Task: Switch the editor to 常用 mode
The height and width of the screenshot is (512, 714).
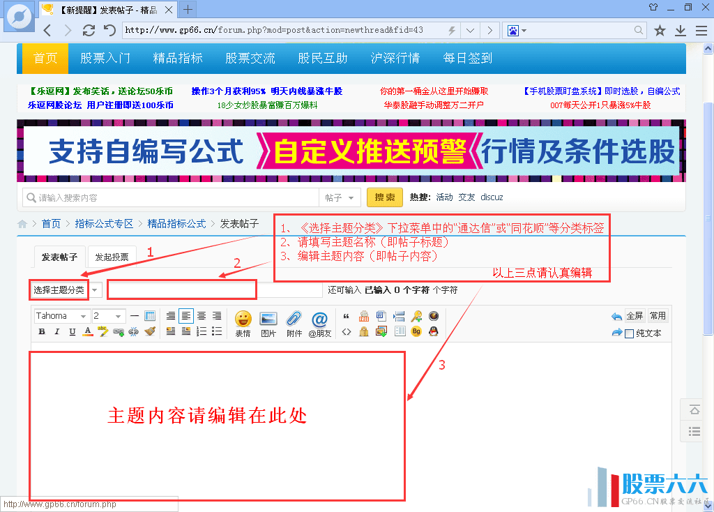Action: (x=658, y=316)
